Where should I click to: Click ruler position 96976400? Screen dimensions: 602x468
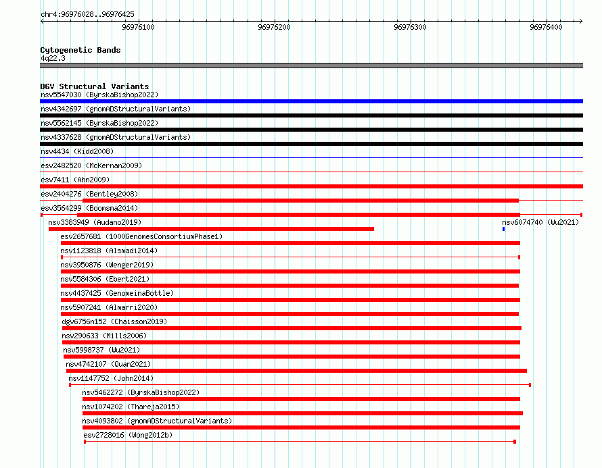[546, 27]
